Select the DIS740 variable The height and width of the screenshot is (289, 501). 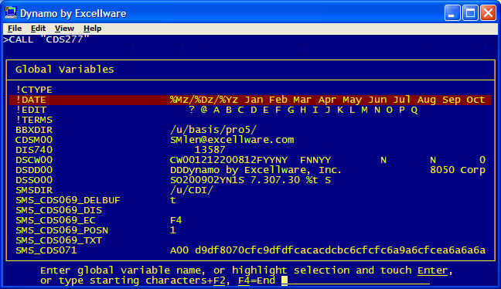coord(34,150)
